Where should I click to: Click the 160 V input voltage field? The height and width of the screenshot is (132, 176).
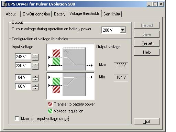click(23, 86)
